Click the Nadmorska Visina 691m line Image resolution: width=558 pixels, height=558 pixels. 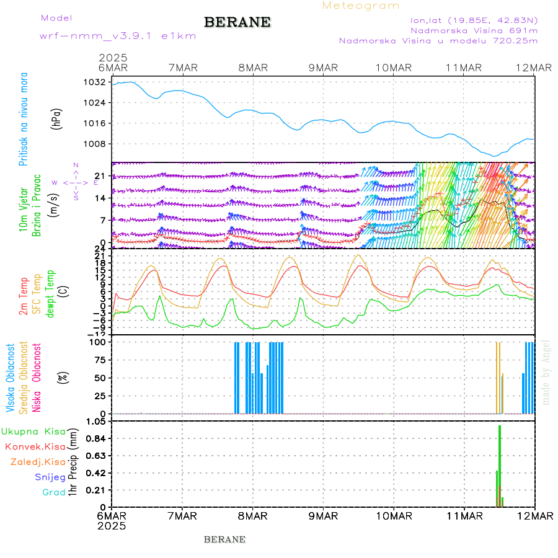point(474,30)
